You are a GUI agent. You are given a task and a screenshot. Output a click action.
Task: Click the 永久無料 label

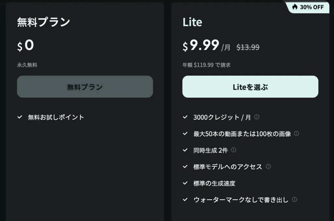(27, 65)
